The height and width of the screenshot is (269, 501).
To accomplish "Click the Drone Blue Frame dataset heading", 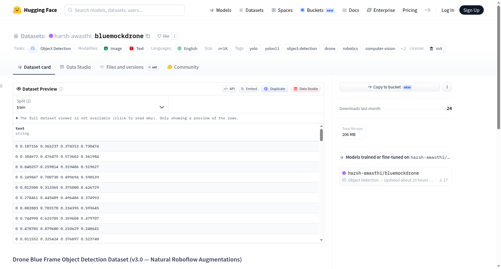I will pos(127,260).
